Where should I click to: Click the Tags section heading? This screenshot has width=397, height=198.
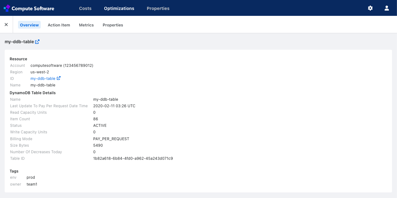(14, 171)
